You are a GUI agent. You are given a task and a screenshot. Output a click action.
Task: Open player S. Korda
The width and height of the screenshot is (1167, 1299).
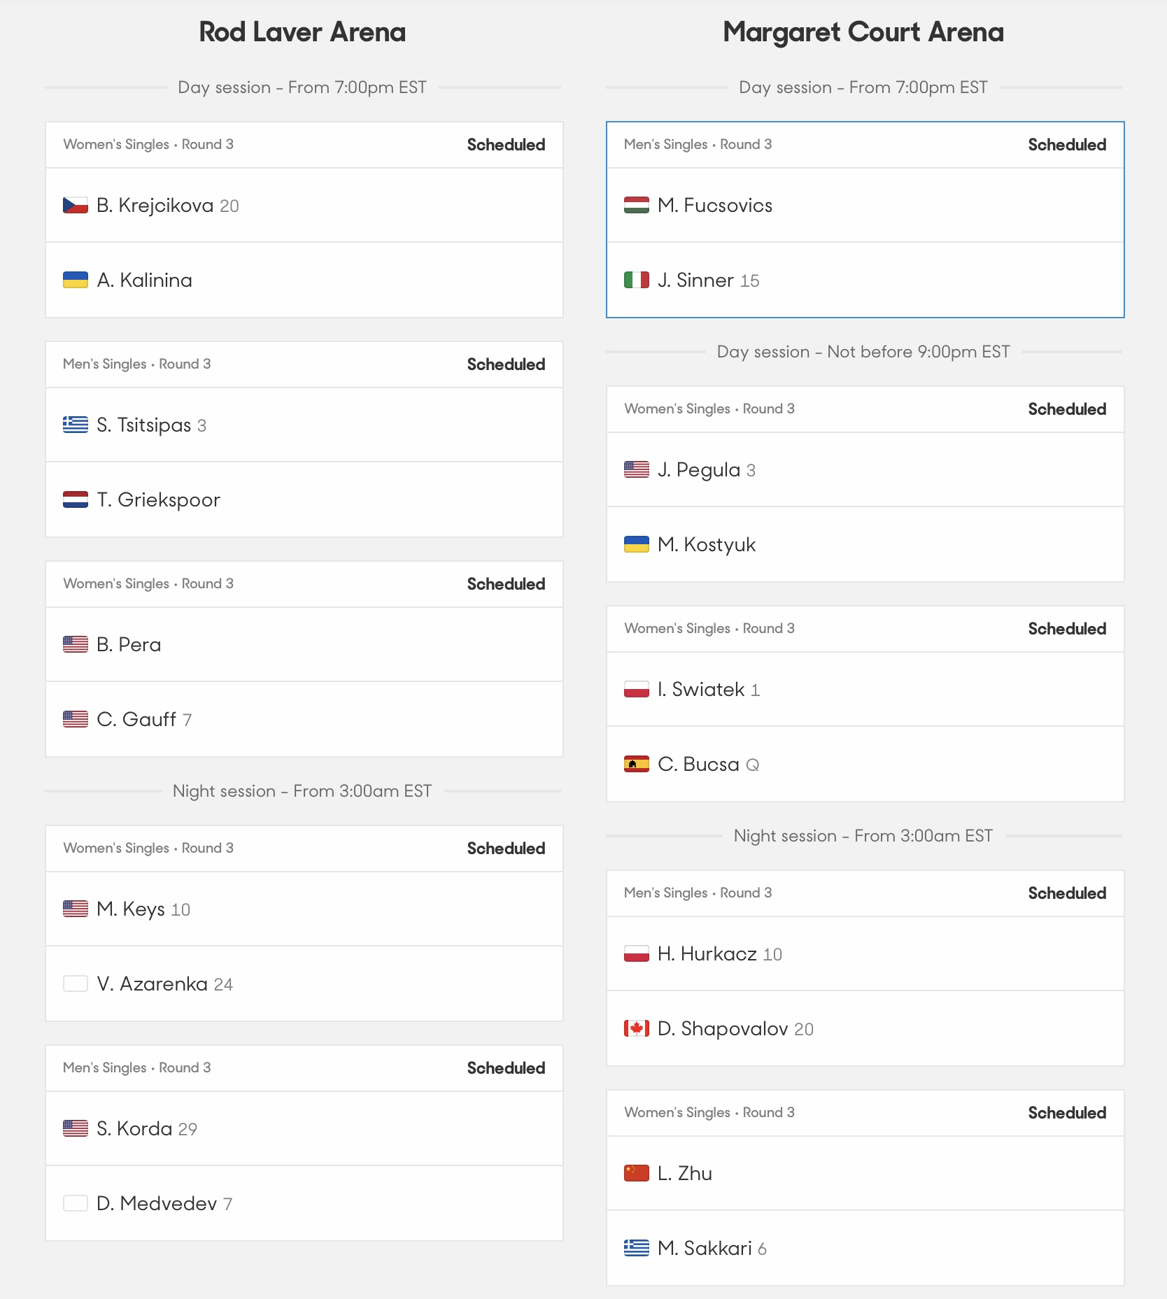[x=304, y=1128]
